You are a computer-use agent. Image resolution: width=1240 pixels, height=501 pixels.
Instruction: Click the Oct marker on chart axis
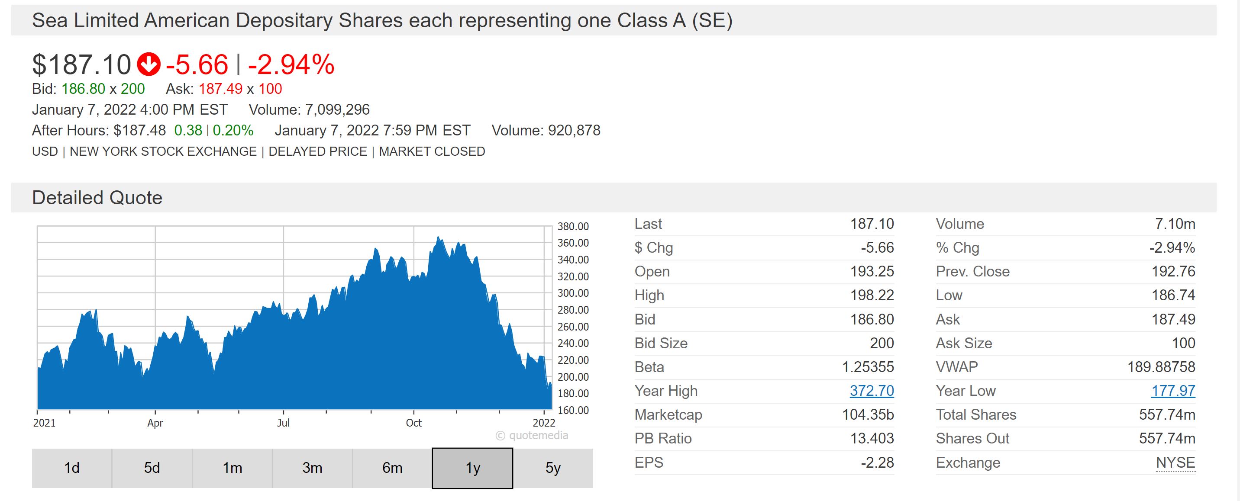(x=413, y=423)
